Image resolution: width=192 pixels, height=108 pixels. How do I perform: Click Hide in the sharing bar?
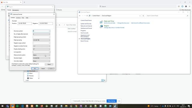(119, 101)
